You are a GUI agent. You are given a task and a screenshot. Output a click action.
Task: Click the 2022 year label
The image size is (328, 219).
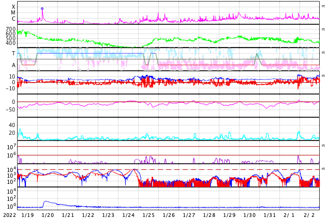9,215
